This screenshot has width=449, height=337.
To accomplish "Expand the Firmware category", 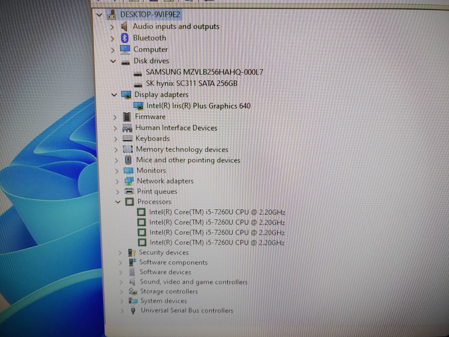I will click(x=115, y=117).
